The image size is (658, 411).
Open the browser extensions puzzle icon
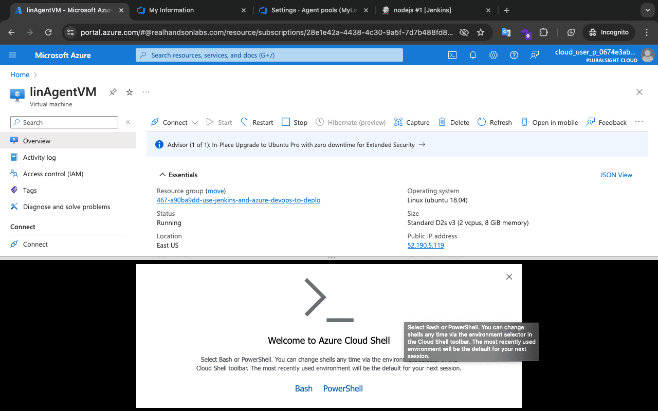pyautogui.click(x=543, y=32)
